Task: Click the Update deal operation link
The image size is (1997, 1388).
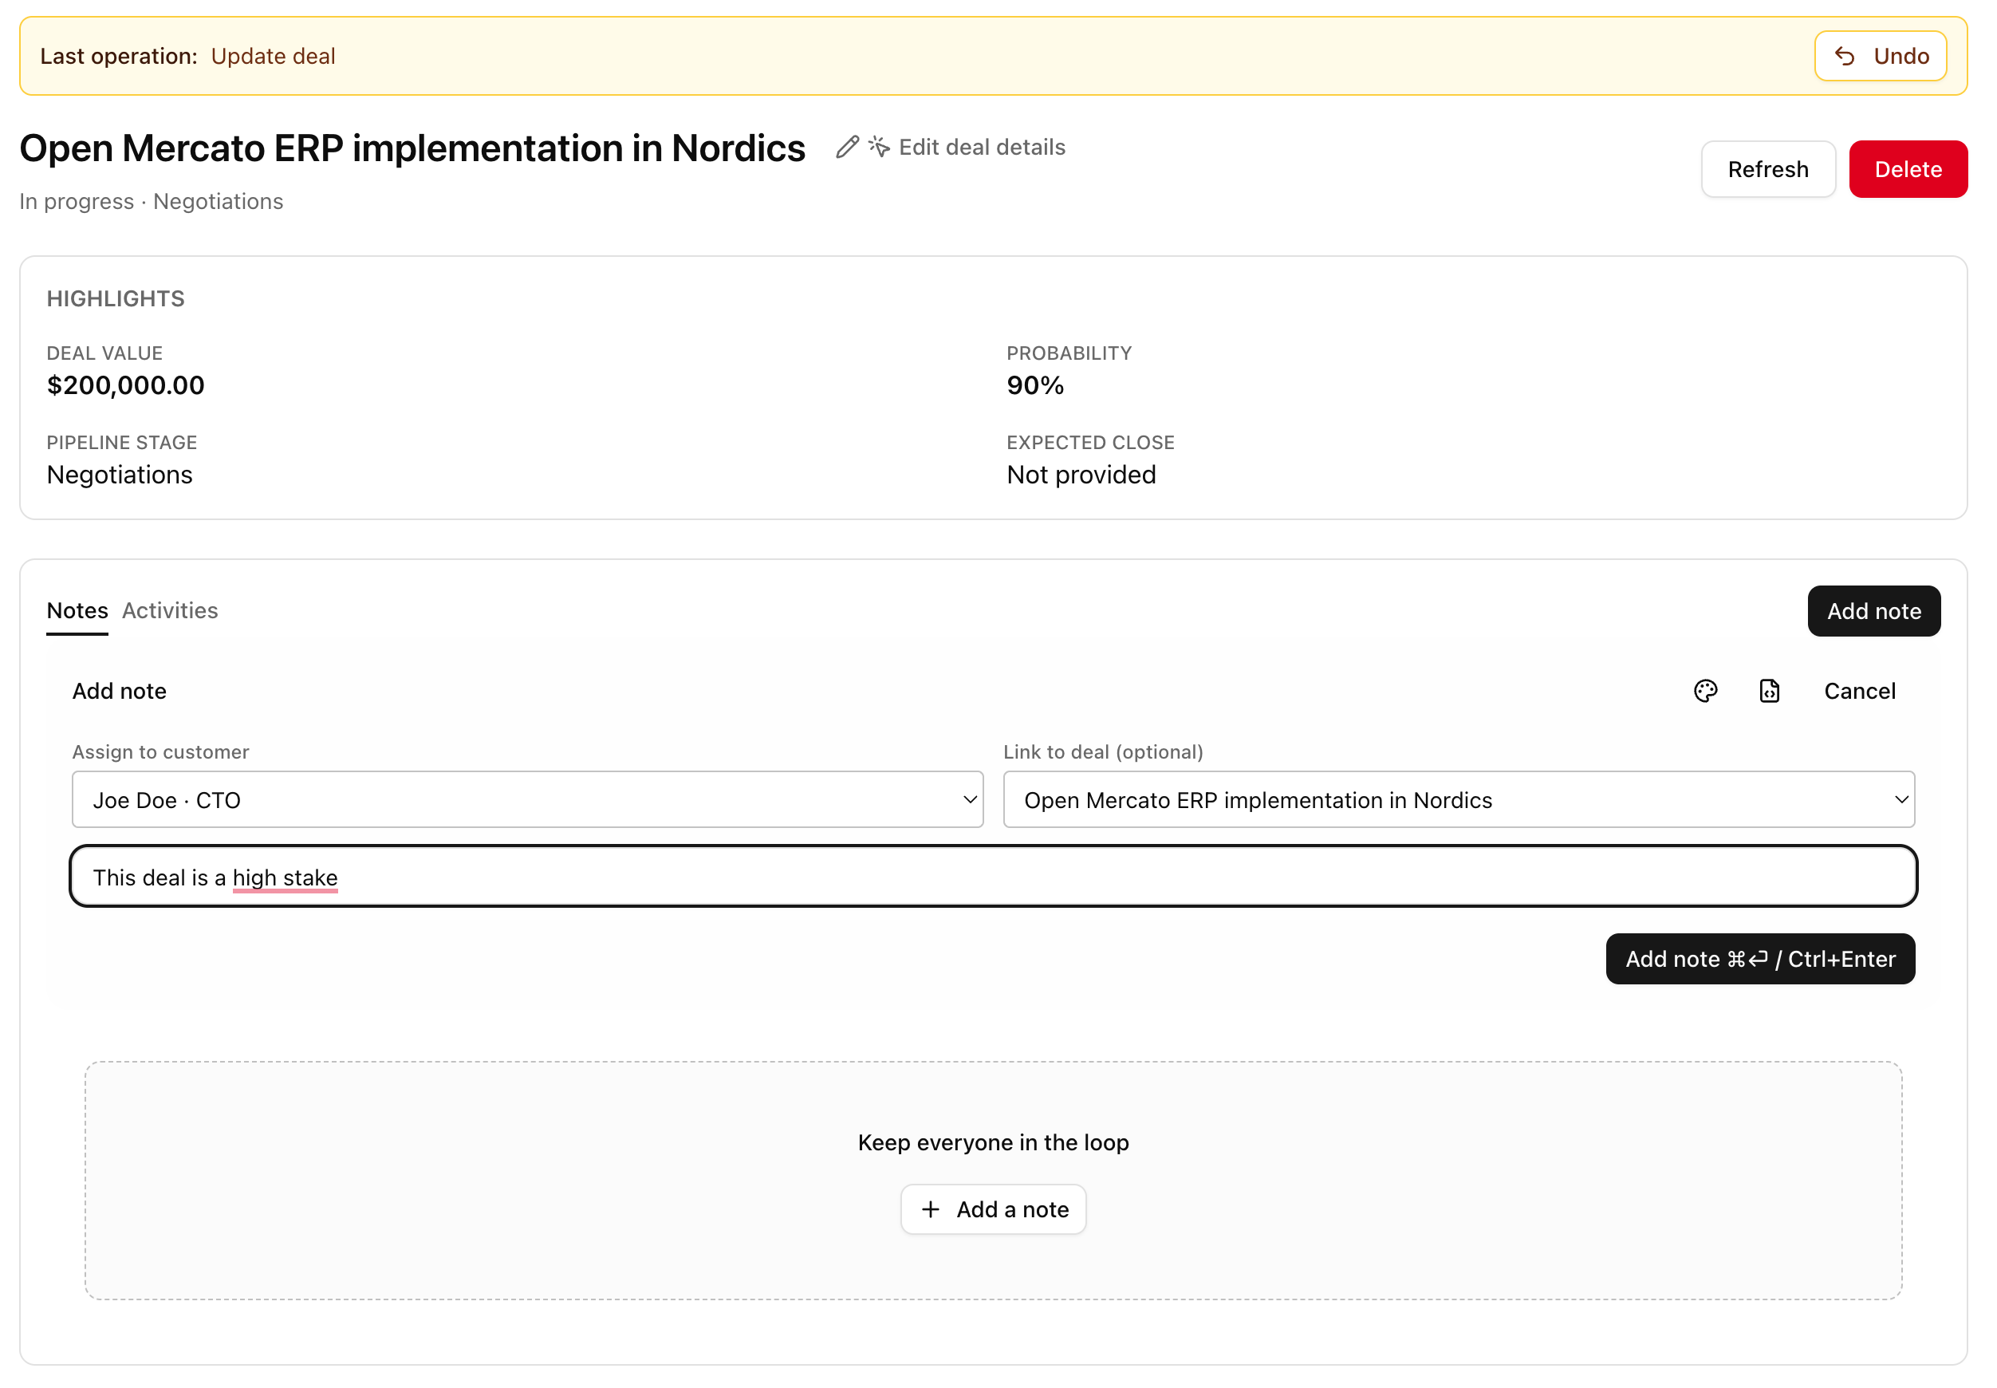Action: [x=273, y=57]
